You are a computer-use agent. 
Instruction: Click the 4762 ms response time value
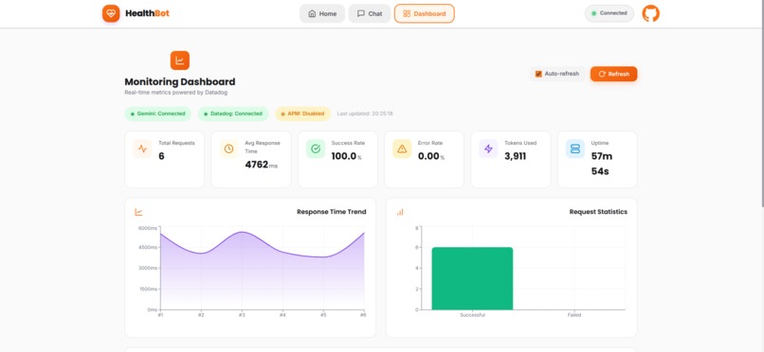(x=262, y=165)
